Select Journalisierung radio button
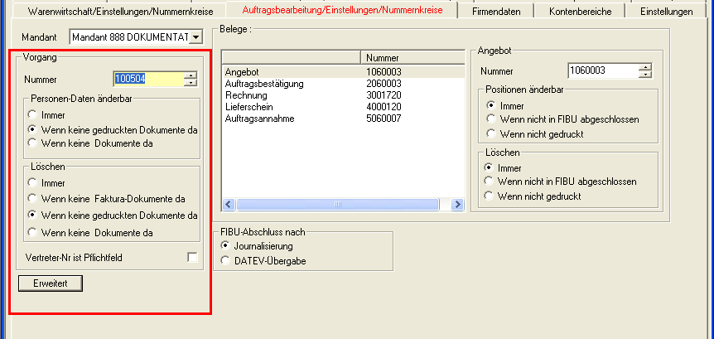714x339 pixels. pyautogui.click(x=225, y=246)
